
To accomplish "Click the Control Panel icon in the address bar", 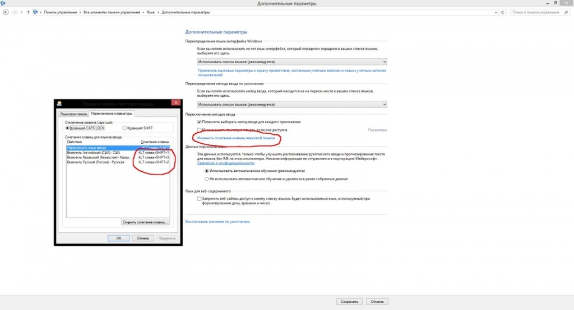I will [x=36, y=12].
